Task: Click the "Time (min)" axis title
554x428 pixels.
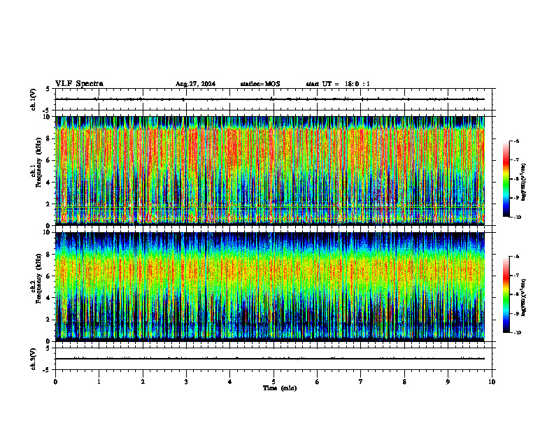Action: [280, 388]
